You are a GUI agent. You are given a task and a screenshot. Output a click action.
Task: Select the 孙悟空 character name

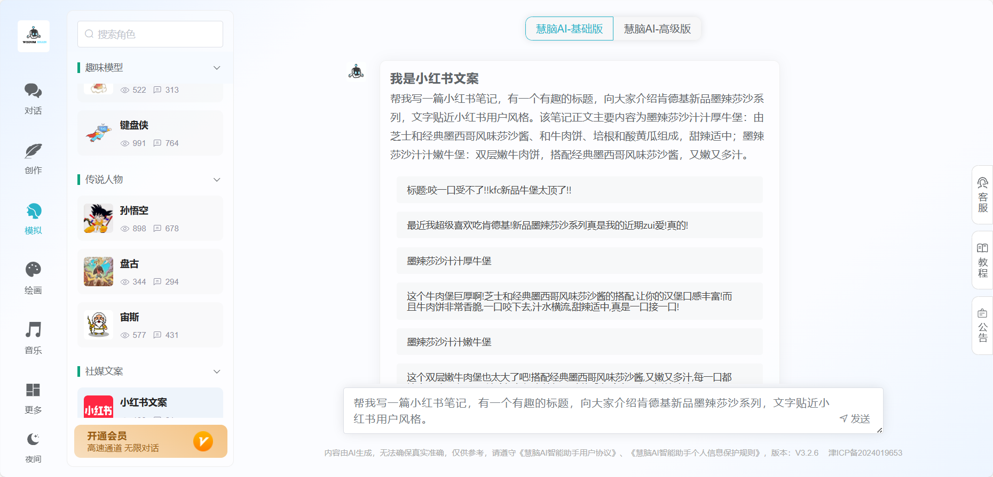pyautogui.click(x=134, y=211)
